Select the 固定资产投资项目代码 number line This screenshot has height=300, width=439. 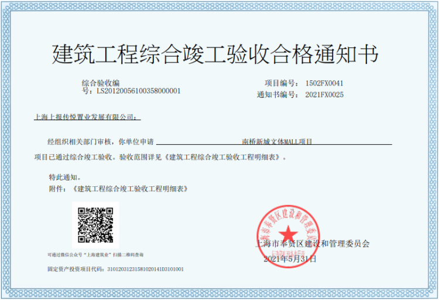[x=115, y=270]
